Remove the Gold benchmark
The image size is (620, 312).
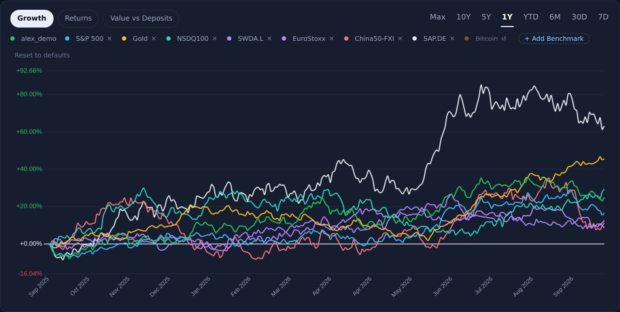(x=154, y=39)
